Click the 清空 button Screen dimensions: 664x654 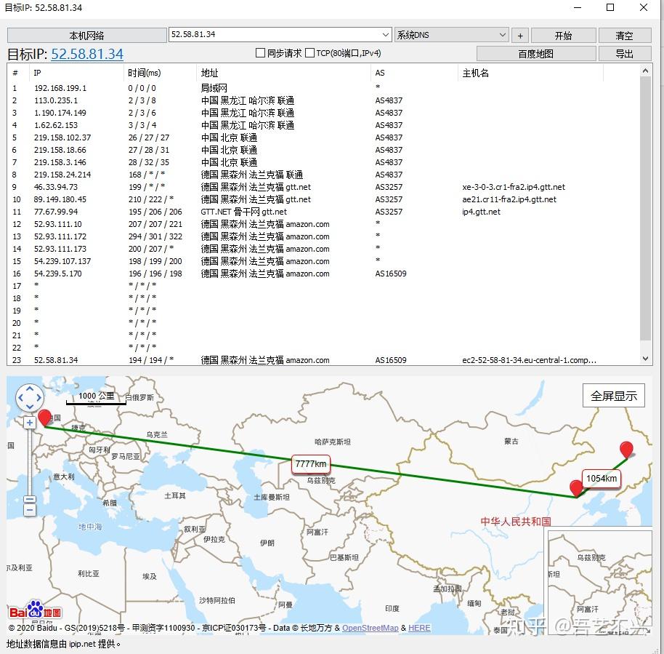[x=625, y=35]
